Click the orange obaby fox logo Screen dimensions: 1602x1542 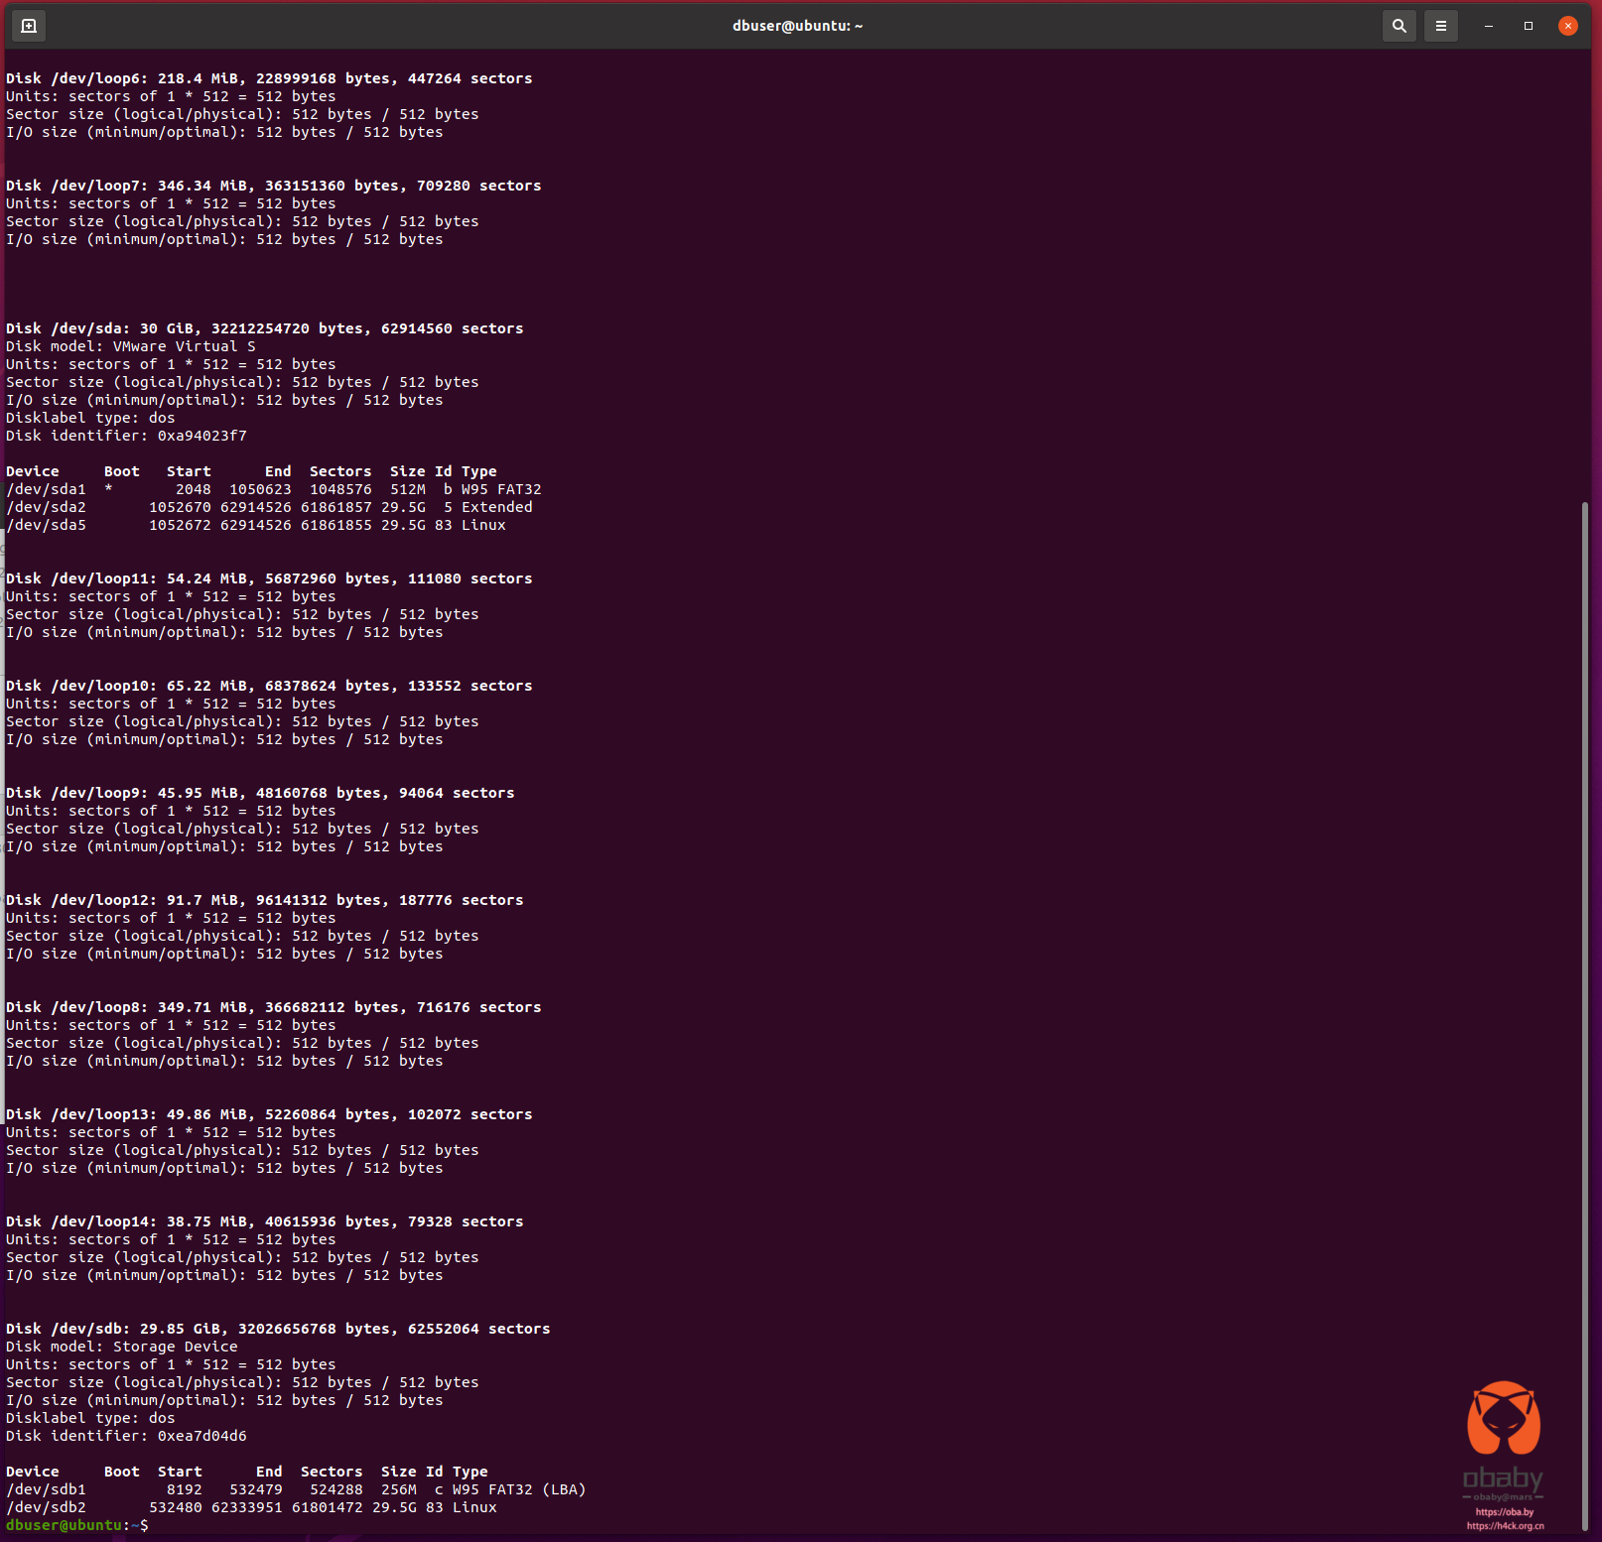click(1504, 1417)
